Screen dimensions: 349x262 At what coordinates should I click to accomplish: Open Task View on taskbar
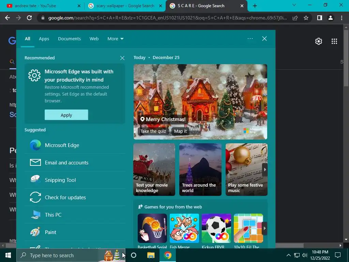coord(134,255)
